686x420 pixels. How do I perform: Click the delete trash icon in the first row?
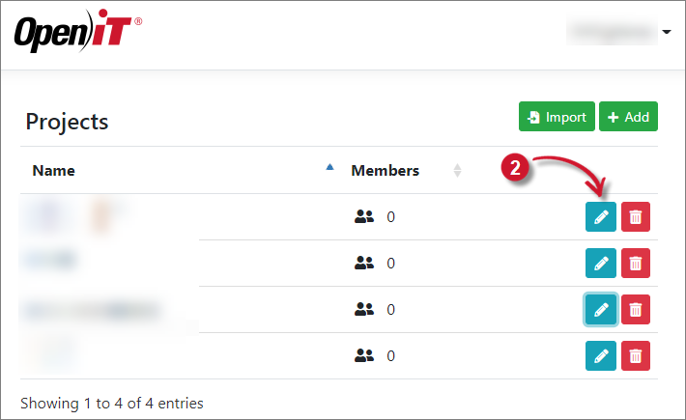[635, 217]
